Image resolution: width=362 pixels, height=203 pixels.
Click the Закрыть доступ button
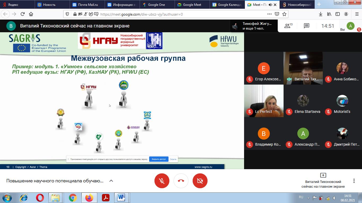pyautogui.click(x=159, y=159)
